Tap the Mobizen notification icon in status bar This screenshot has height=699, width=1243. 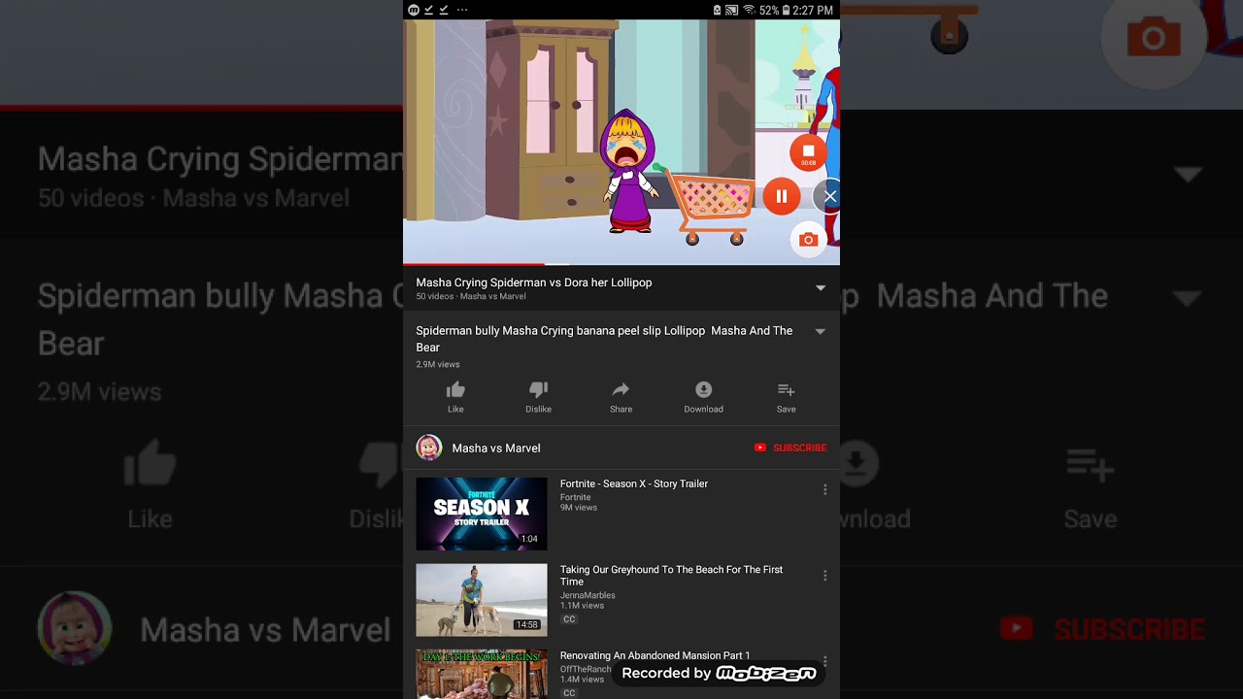[x=414, y=10]
